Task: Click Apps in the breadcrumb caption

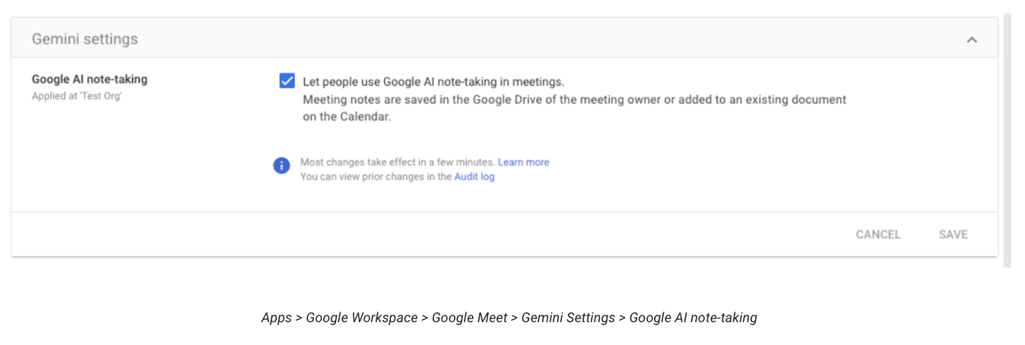Action: coord(276,318)
